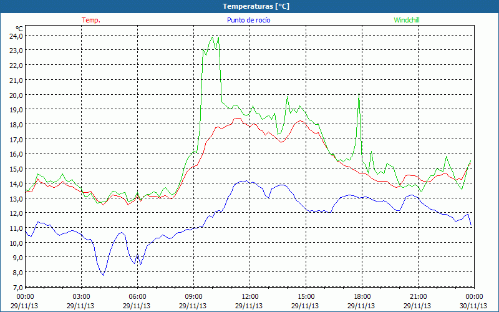Click the '°C' unit label above the y-axis
Screen dimensions: 499x312
click(x=19, y=29)
